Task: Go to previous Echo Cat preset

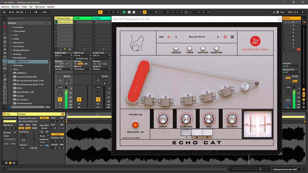Action: click(x=176, y=37)
